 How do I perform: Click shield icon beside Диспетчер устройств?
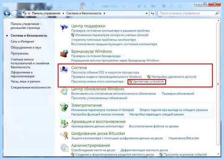point(130,82)
